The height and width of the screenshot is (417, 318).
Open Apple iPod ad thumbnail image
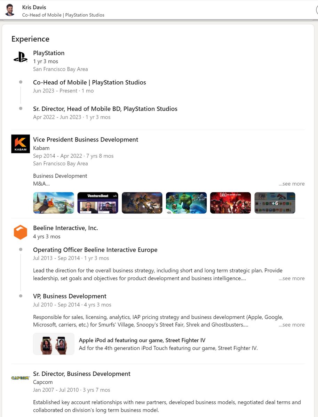coord(54,344)
